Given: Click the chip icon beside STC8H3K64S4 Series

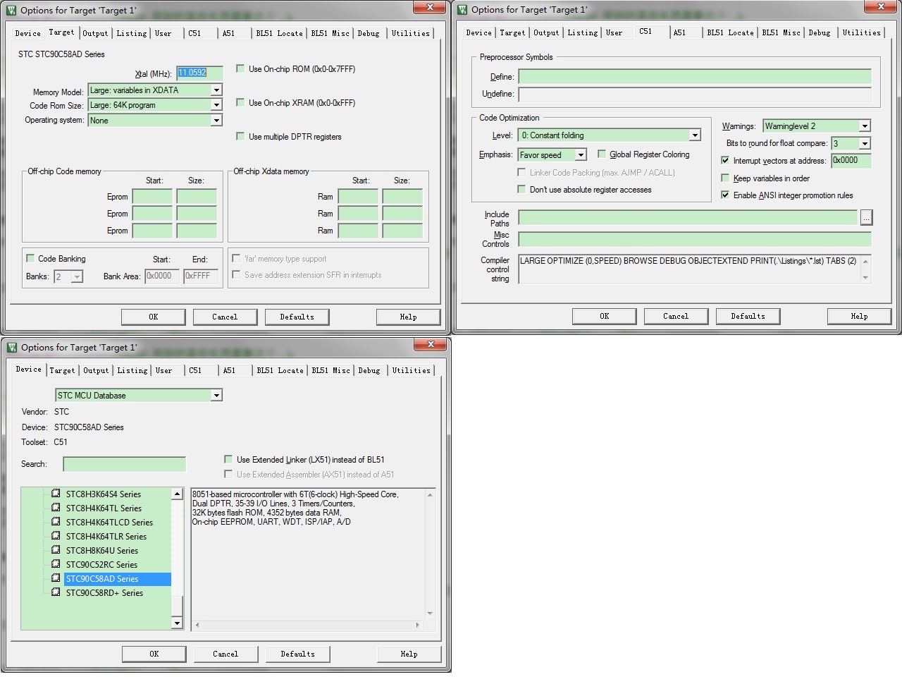Looking at the screenshot, I should click(x=56, y=494).
